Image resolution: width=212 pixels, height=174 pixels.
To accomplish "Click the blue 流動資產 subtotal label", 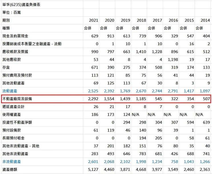I will [x=10, y=91].
